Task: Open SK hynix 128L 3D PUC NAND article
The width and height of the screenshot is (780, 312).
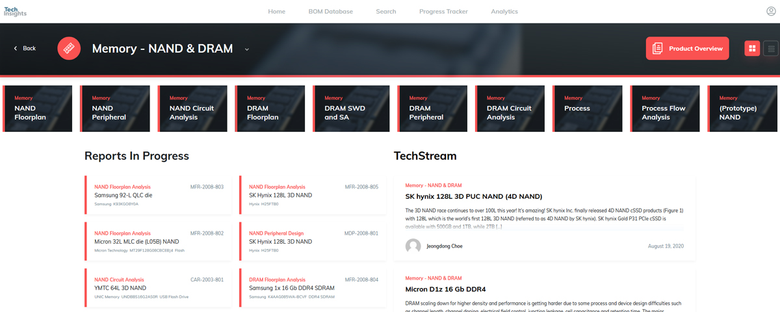Action: 473,196
